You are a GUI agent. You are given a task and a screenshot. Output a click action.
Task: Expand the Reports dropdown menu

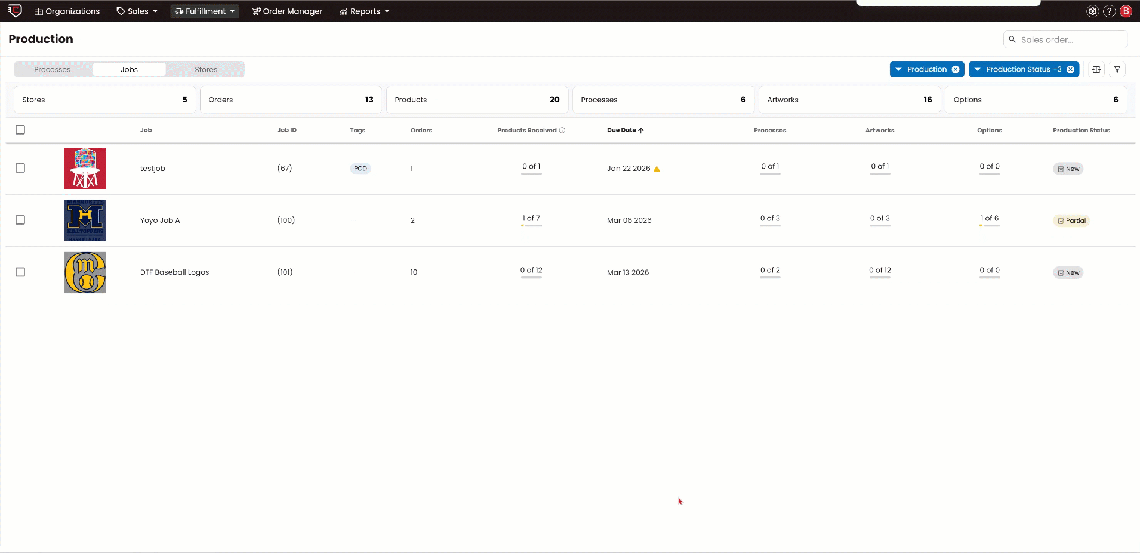point(365,11)
